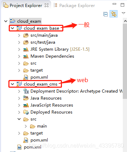This screenshot has height=152, width=127.
Task: Click the cloud_exam_cms project icon
Action: coord(19,84)
